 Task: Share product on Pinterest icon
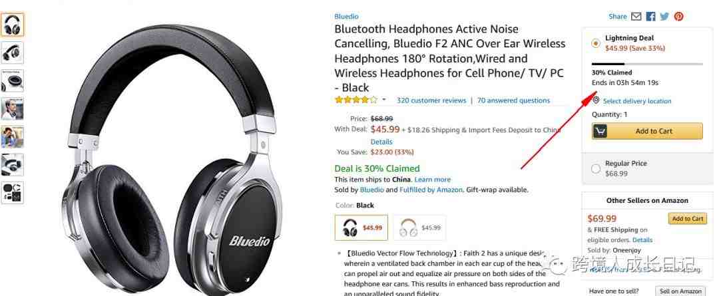point(678,17)
